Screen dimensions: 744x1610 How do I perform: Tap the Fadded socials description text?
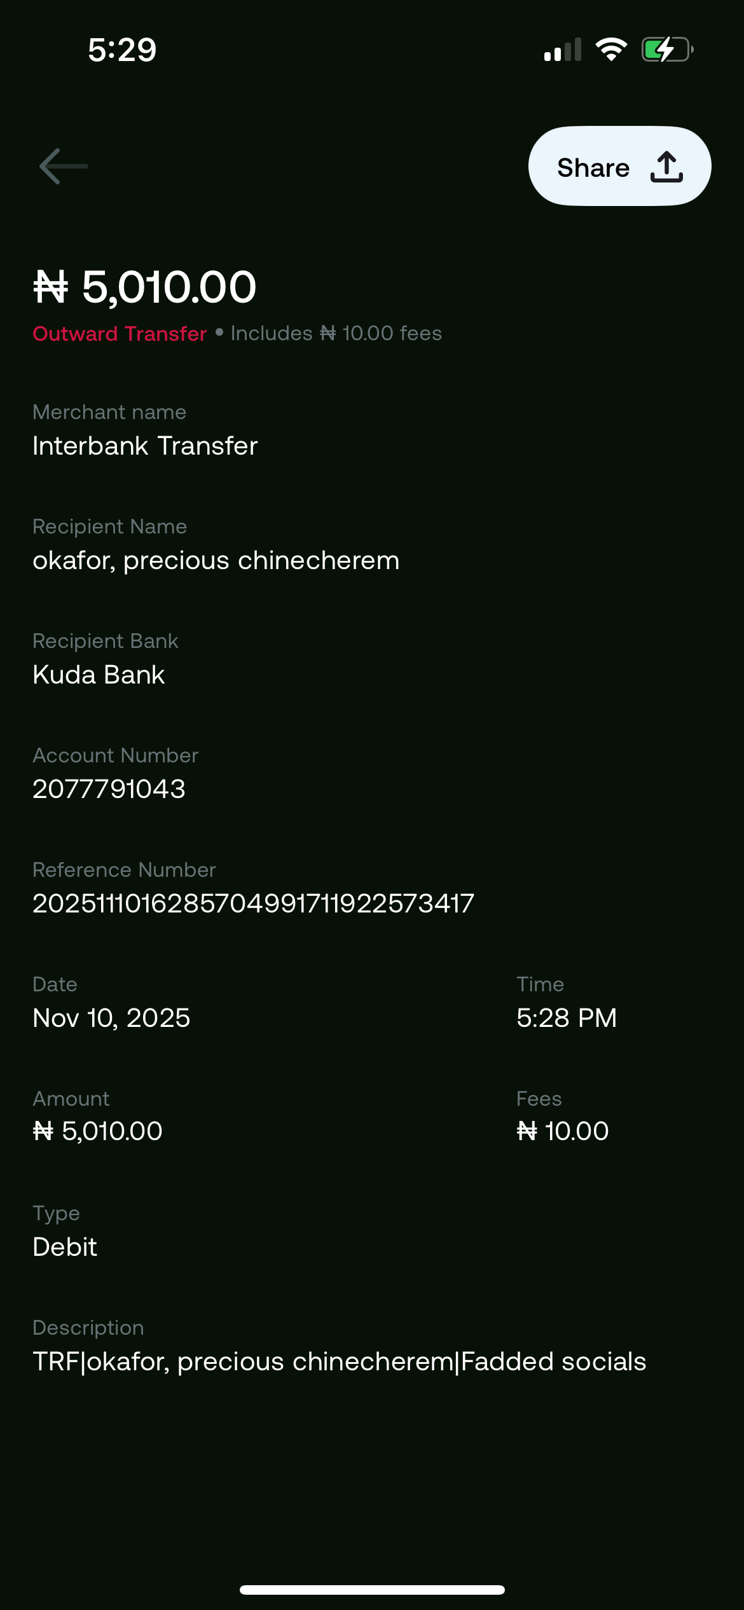[553, 1361]
